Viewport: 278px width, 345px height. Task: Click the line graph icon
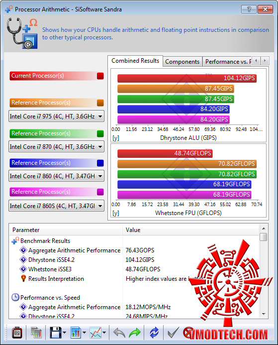point(96,333)
